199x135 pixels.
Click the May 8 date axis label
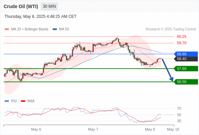150,129
